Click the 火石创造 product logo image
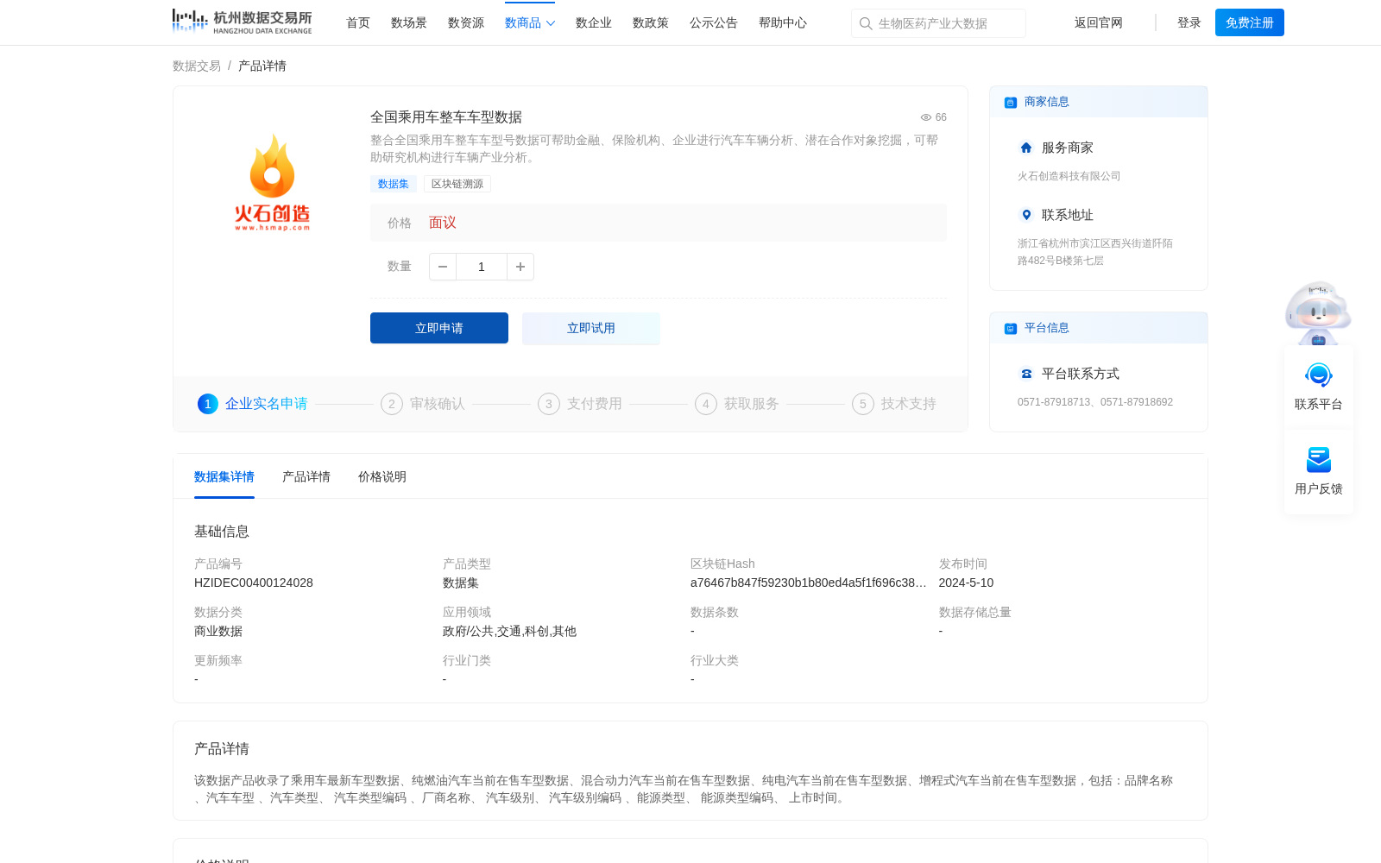Screen dimensions: 1381x863 (x=272, y=182)
